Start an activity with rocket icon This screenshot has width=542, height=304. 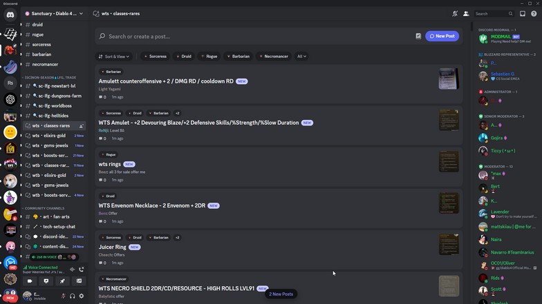pos(62,281)
